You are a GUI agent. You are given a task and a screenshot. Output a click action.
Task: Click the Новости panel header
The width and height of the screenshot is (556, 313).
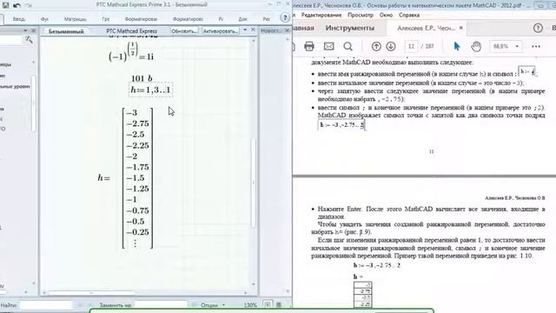pos(271,31)
